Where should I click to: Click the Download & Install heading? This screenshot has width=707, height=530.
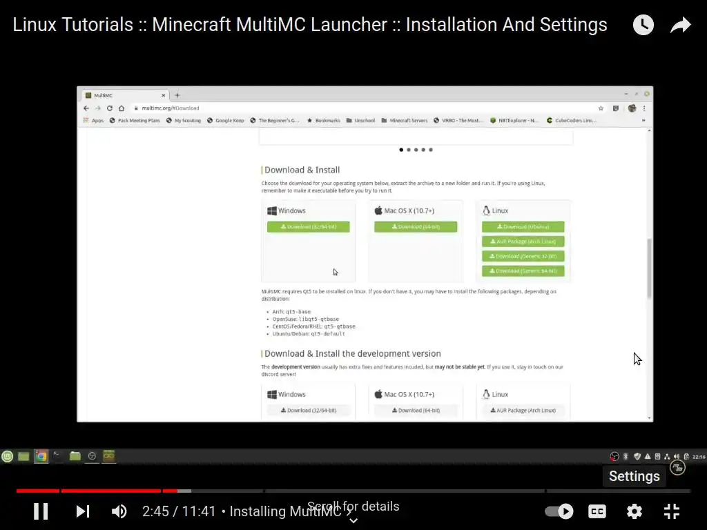[302, 170]
